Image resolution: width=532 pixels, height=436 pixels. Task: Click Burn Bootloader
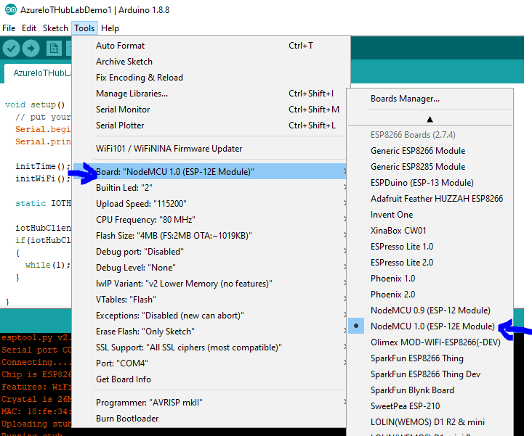pyautogui.click(x=211, y=418)
